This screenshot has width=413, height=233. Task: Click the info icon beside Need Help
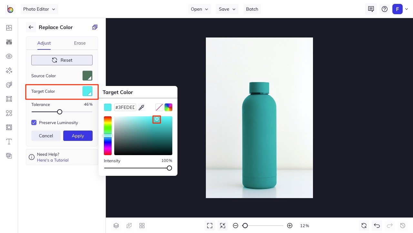click(32, 157)
